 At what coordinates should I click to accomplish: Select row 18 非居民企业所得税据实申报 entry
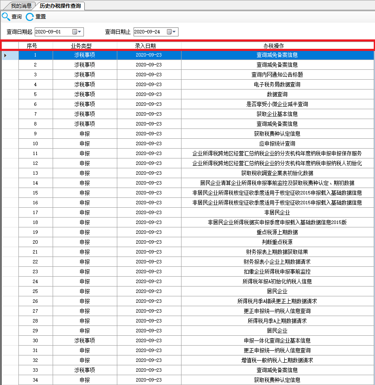click(x=277, y=222)
